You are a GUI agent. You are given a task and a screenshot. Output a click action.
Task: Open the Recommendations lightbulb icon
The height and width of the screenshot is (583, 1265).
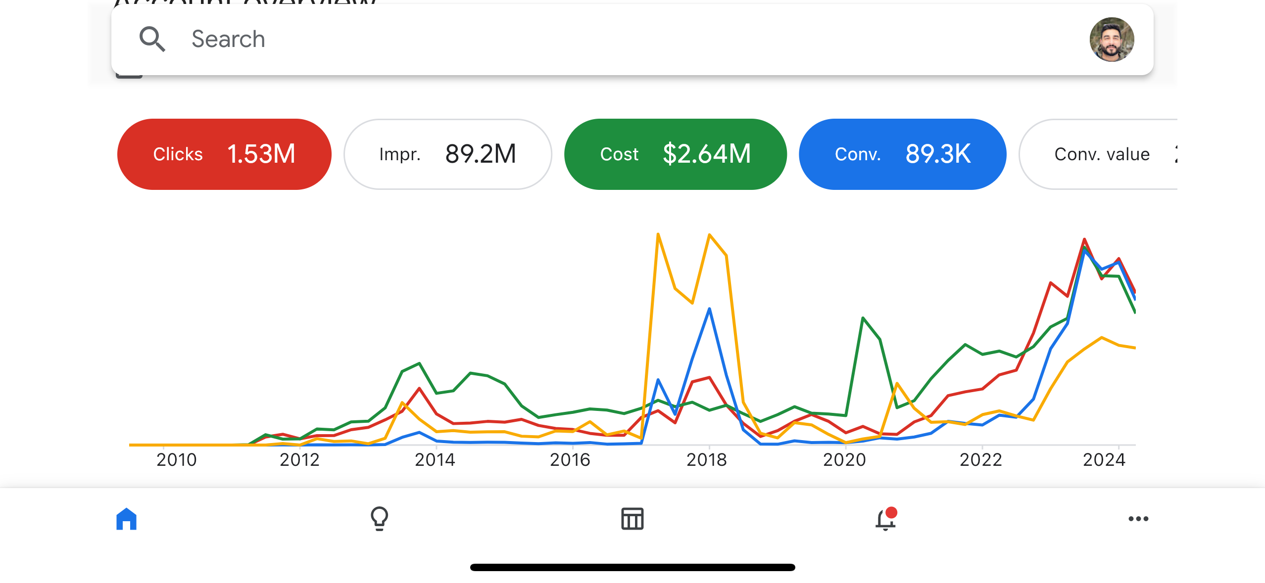pos(380,519)
